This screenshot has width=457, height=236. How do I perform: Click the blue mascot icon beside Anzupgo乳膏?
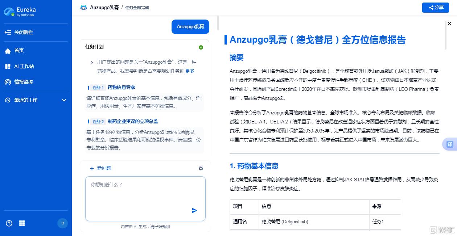coord(83,7)
